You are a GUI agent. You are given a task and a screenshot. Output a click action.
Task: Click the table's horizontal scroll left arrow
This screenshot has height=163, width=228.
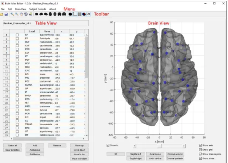(11, 139)
